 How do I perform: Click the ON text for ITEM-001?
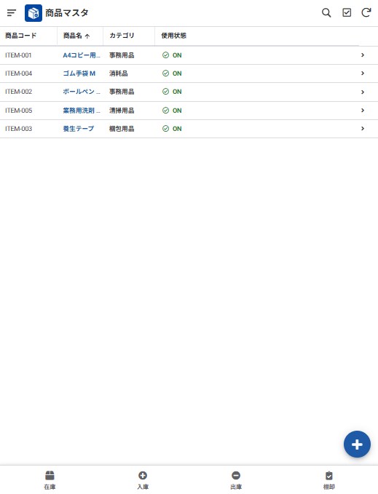click(177, 55)
